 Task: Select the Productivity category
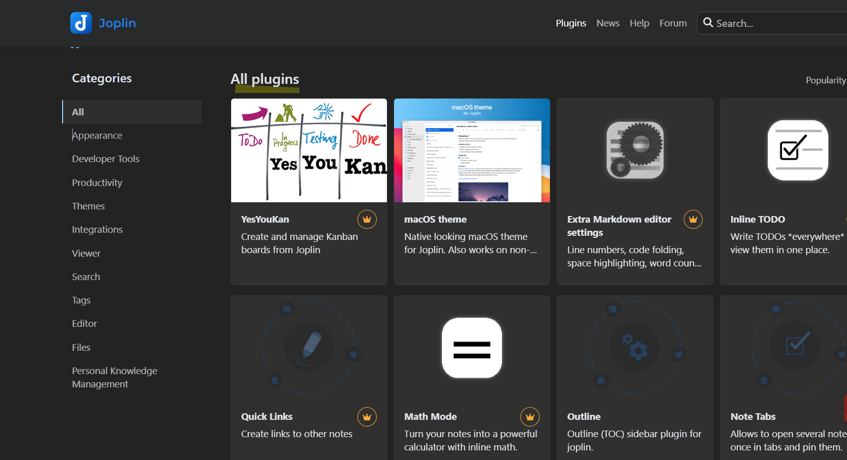97,183
